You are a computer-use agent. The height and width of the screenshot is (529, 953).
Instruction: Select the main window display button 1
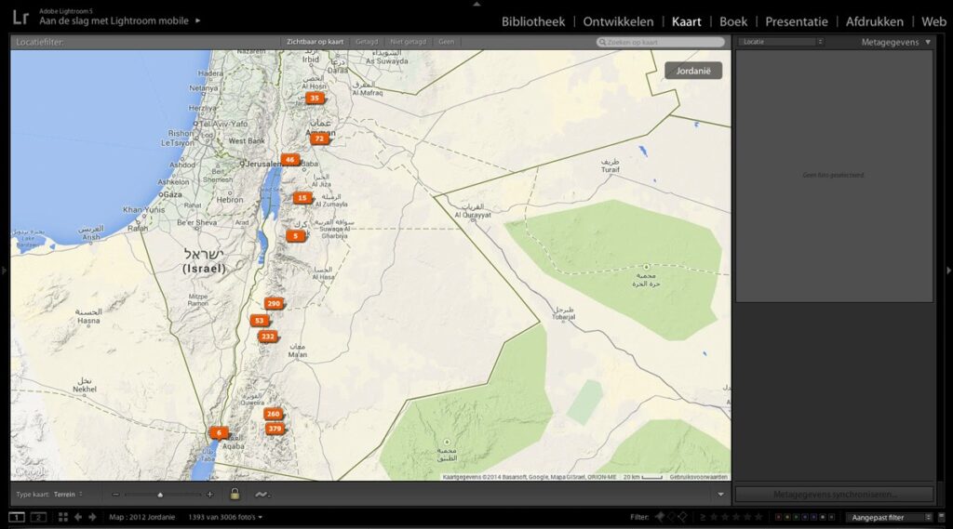pyautogui.click(x=17, y=517)
